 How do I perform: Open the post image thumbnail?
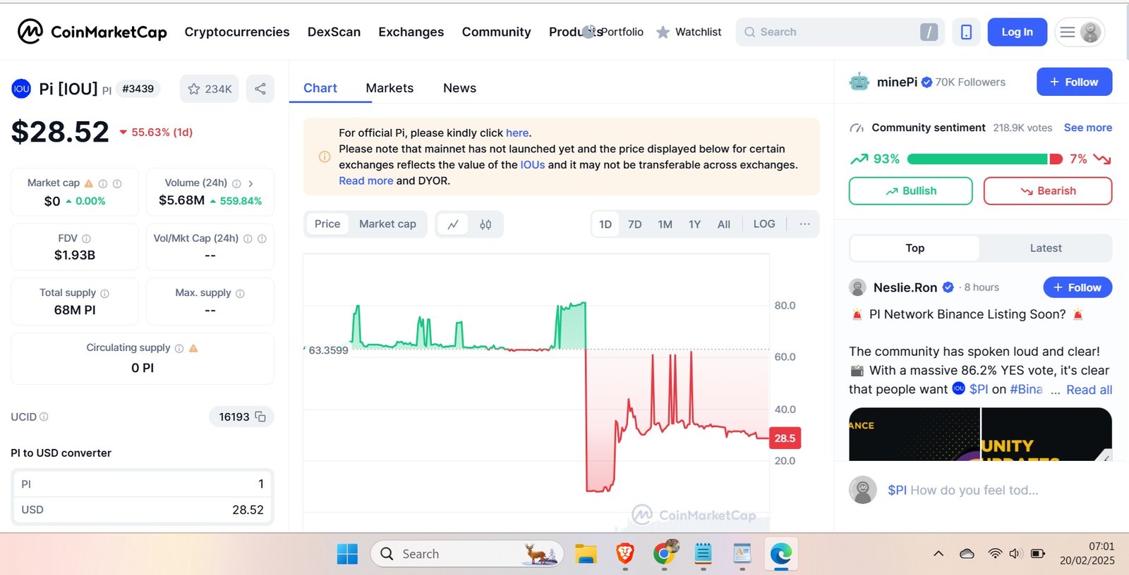980,434
